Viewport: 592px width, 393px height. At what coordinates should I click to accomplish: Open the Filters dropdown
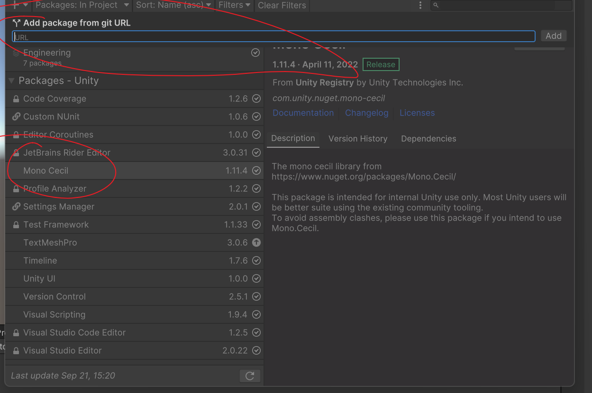pos(235,5)
